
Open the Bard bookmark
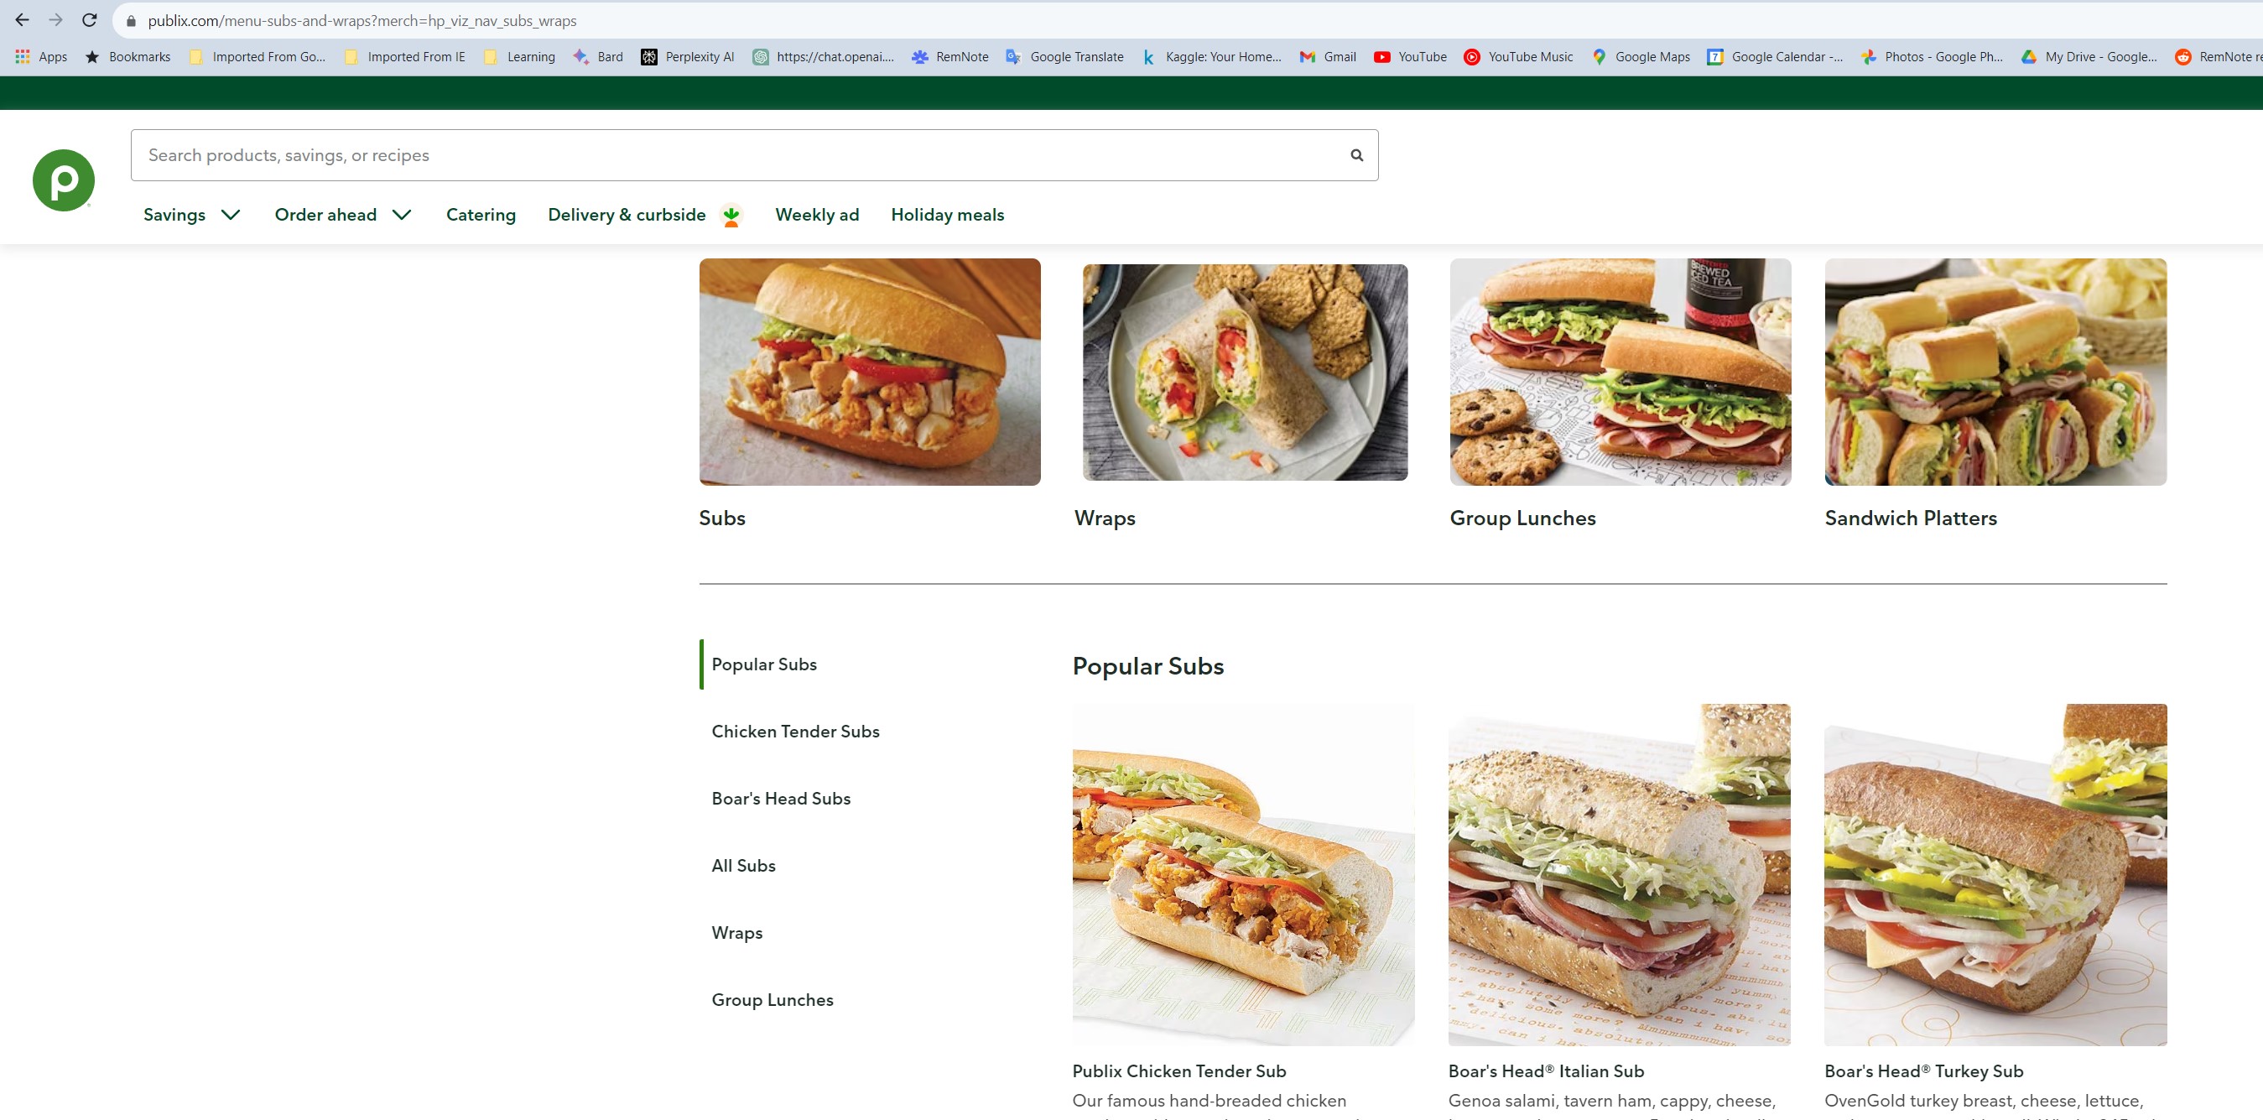click(x=597, y=56)
